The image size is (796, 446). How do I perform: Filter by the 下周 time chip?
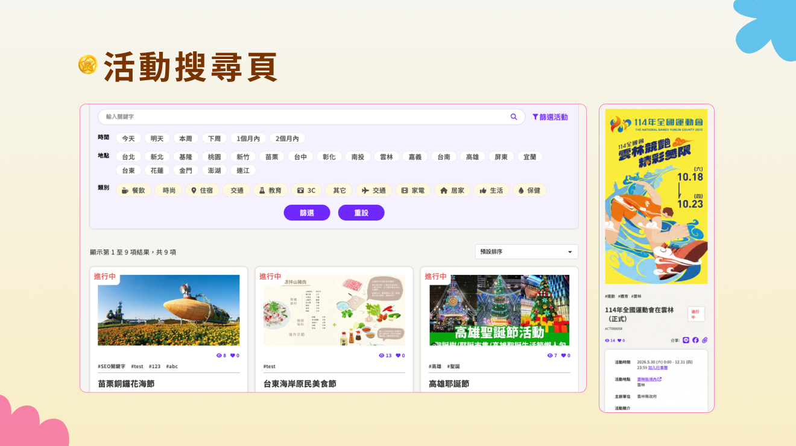214,139
